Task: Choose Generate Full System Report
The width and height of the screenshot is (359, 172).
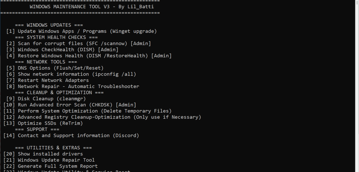Action: click(x=58, y=166)
